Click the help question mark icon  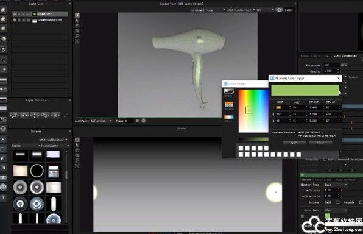(x=3, y=197)
